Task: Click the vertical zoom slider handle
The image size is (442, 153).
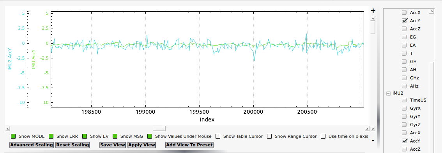Action: point(373,28)
